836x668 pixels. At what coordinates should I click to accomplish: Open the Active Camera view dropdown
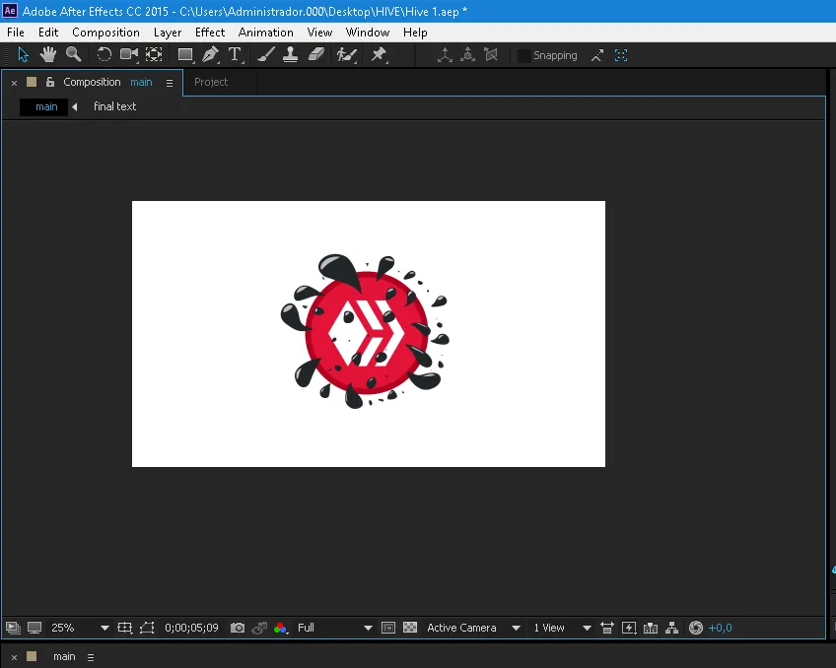tap(473, 628)
